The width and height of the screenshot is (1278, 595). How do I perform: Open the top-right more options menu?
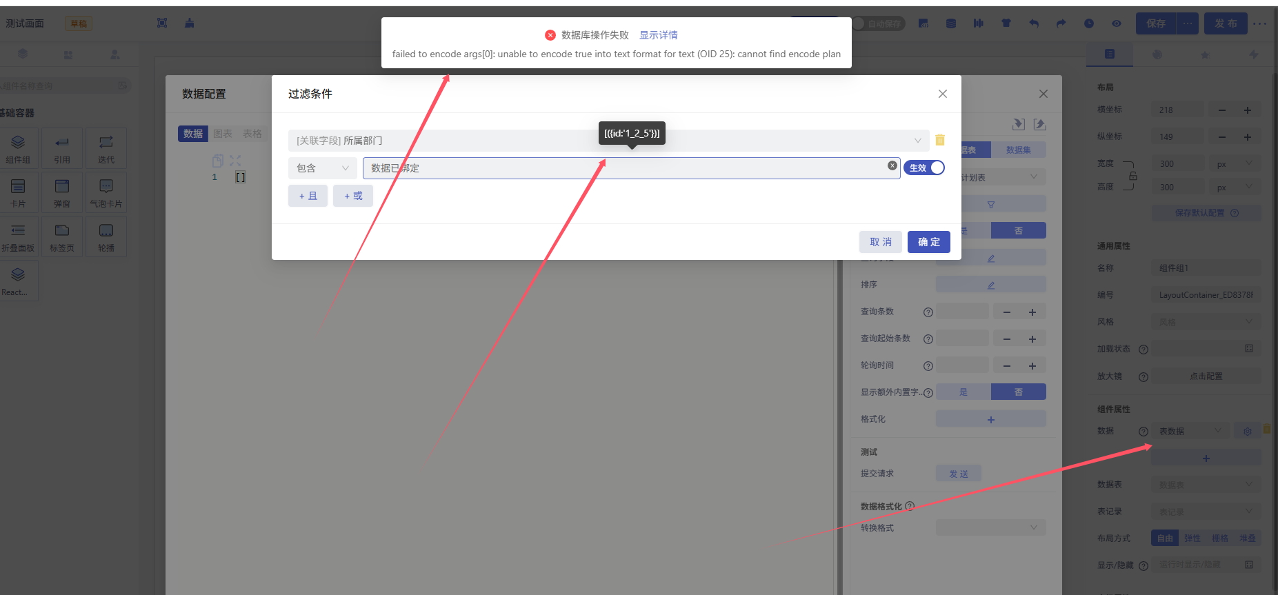(1259, 23)
